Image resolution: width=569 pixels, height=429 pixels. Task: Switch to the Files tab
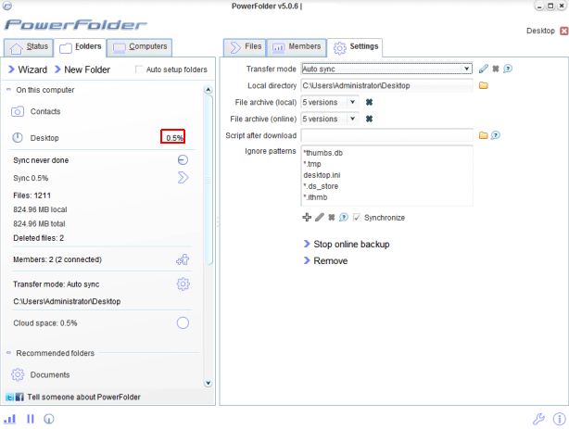pyautogui.click(x=245, y=47)
